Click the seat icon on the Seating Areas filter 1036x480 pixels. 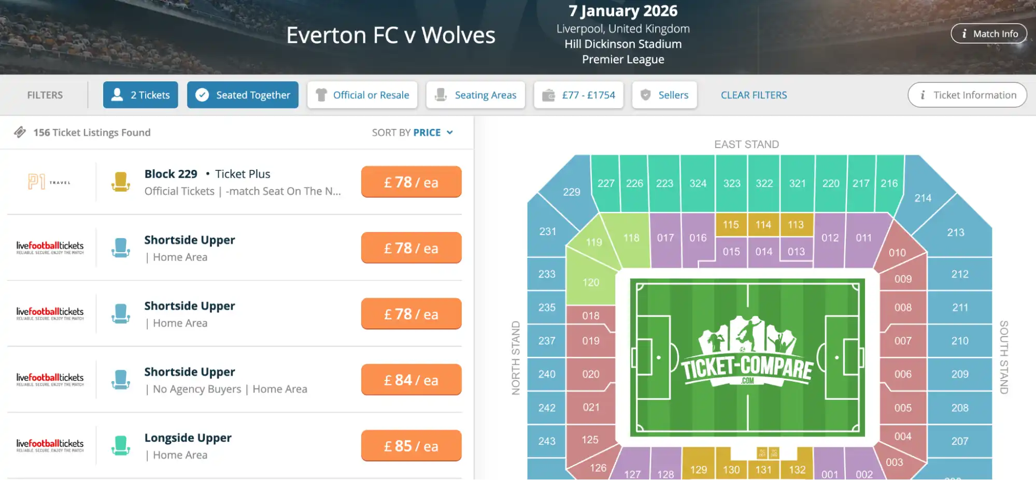coord(441,95)
